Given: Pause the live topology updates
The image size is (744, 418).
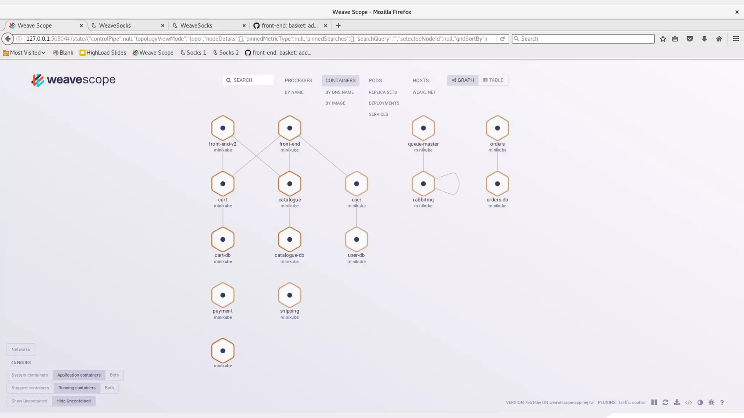Looking at the screenshot, I should tap(654, 402).
